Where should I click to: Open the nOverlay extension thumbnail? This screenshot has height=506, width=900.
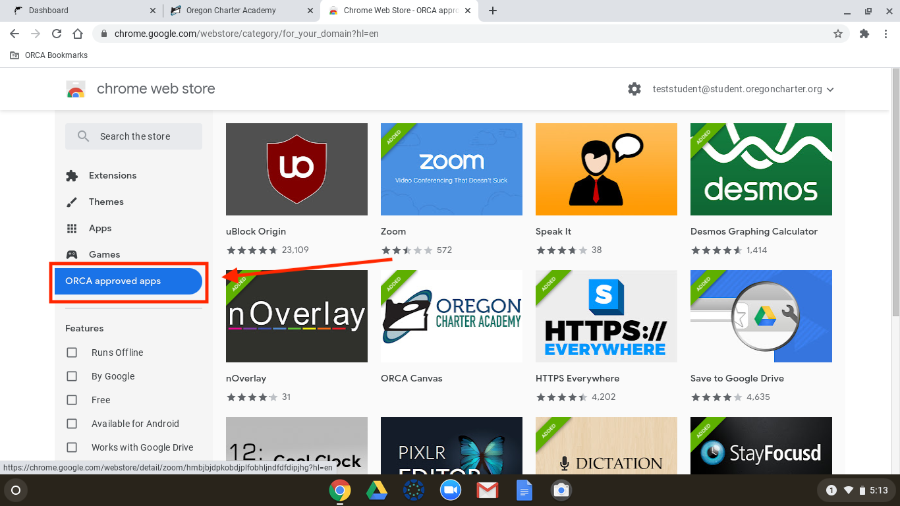point(296,316)
